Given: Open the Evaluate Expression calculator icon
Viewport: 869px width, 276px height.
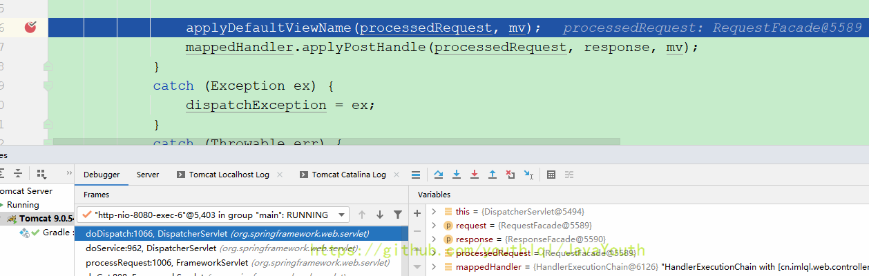Looking at the screenshot, I should pyautogui.click(x=551, y=175).
